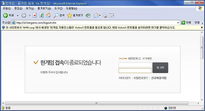Click the status bar resize grip
The width and height of the screenshot is (205, 111).
point(202,108)
